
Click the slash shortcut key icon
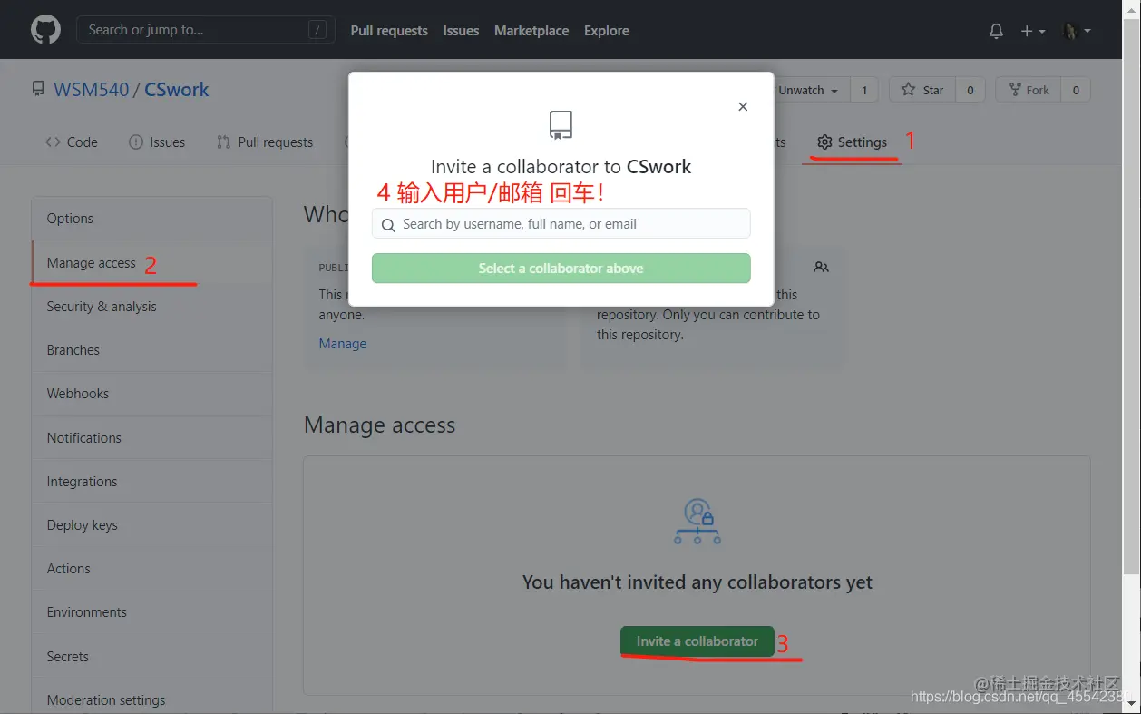(317, 30)
